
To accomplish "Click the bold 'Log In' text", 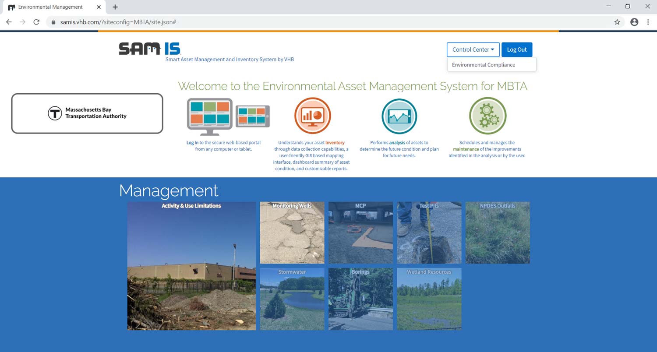I will (192, 143).
